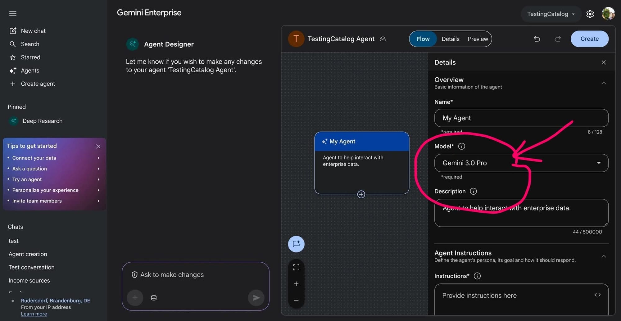Viewport: 621px width, 321px height.
Task: Switch to the Preview tab
Action: 478,39
